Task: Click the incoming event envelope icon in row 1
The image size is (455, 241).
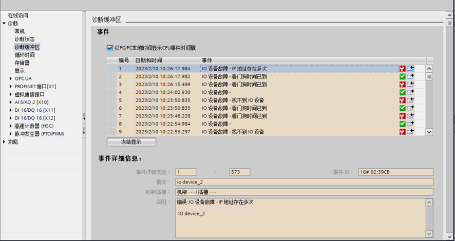Action: (x=410, y=69)
